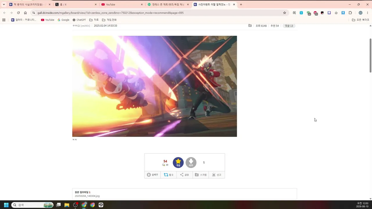This screenshot has width=372, height=209.
Task: Click the 개념 star recommend button
Action: pos(178,163)
